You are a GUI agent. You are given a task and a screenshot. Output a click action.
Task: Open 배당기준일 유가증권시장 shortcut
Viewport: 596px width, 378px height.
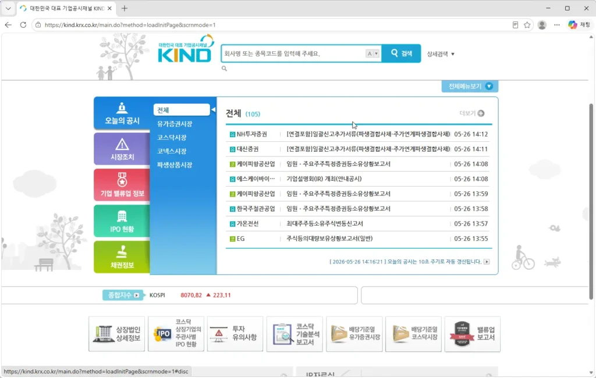pyautogui.click(x=354, y=334)
